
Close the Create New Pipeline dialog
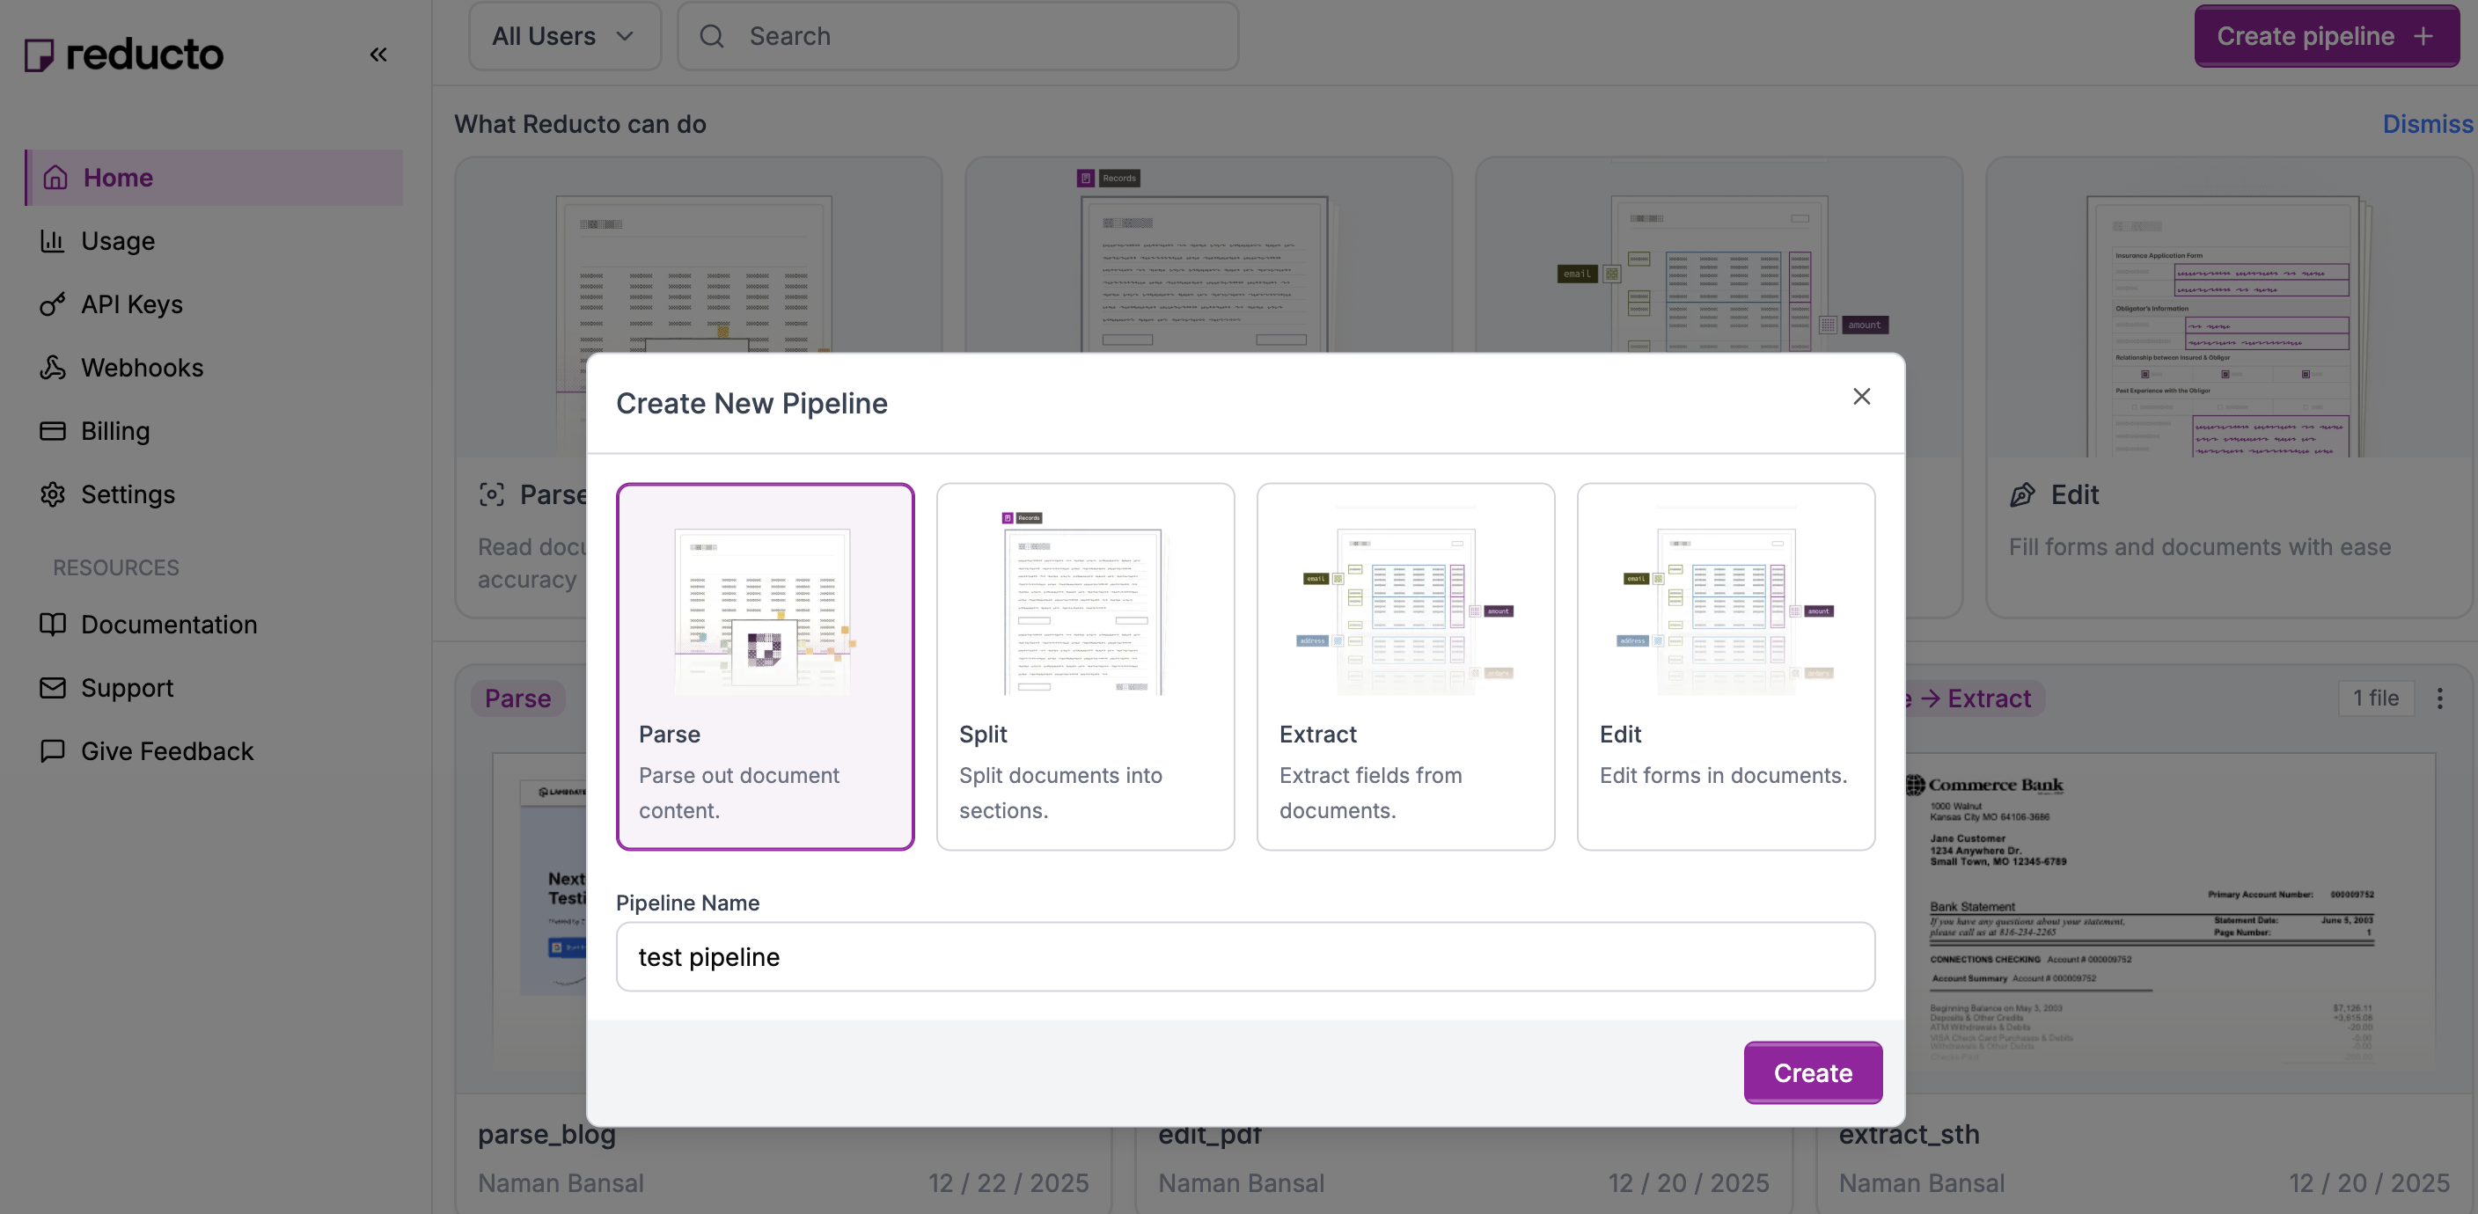point(1861,397)
